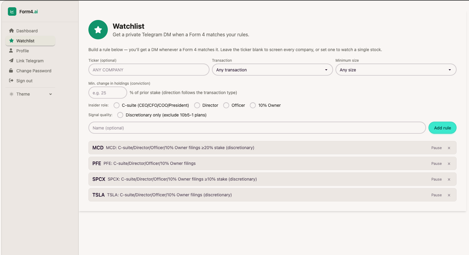The image size is (469, 255).
Task: Focus the min change in holdings field
Action: (x=107, y=93)
